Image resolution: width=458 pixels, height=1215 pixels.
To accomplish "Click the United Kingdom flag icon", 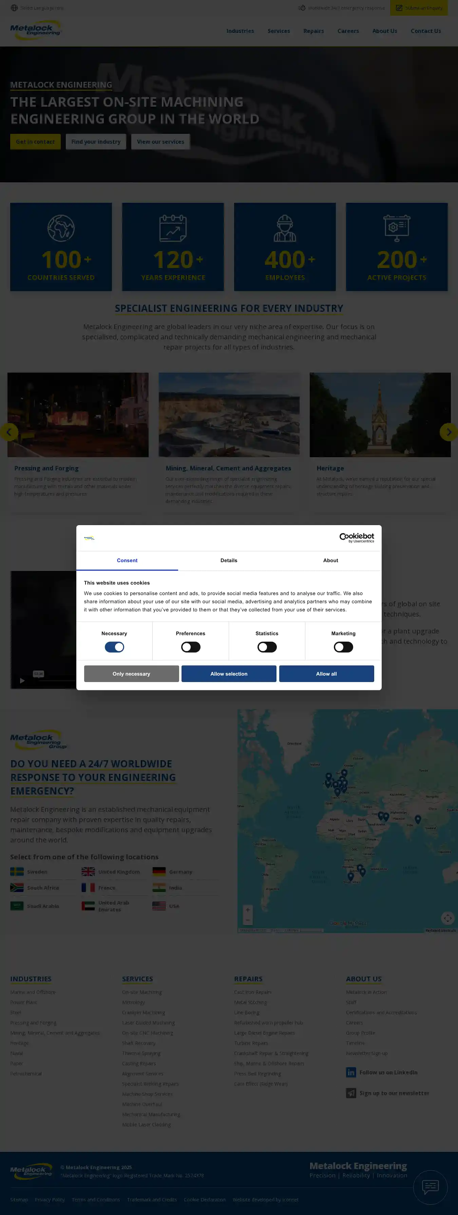I will [x=88, y=872].
